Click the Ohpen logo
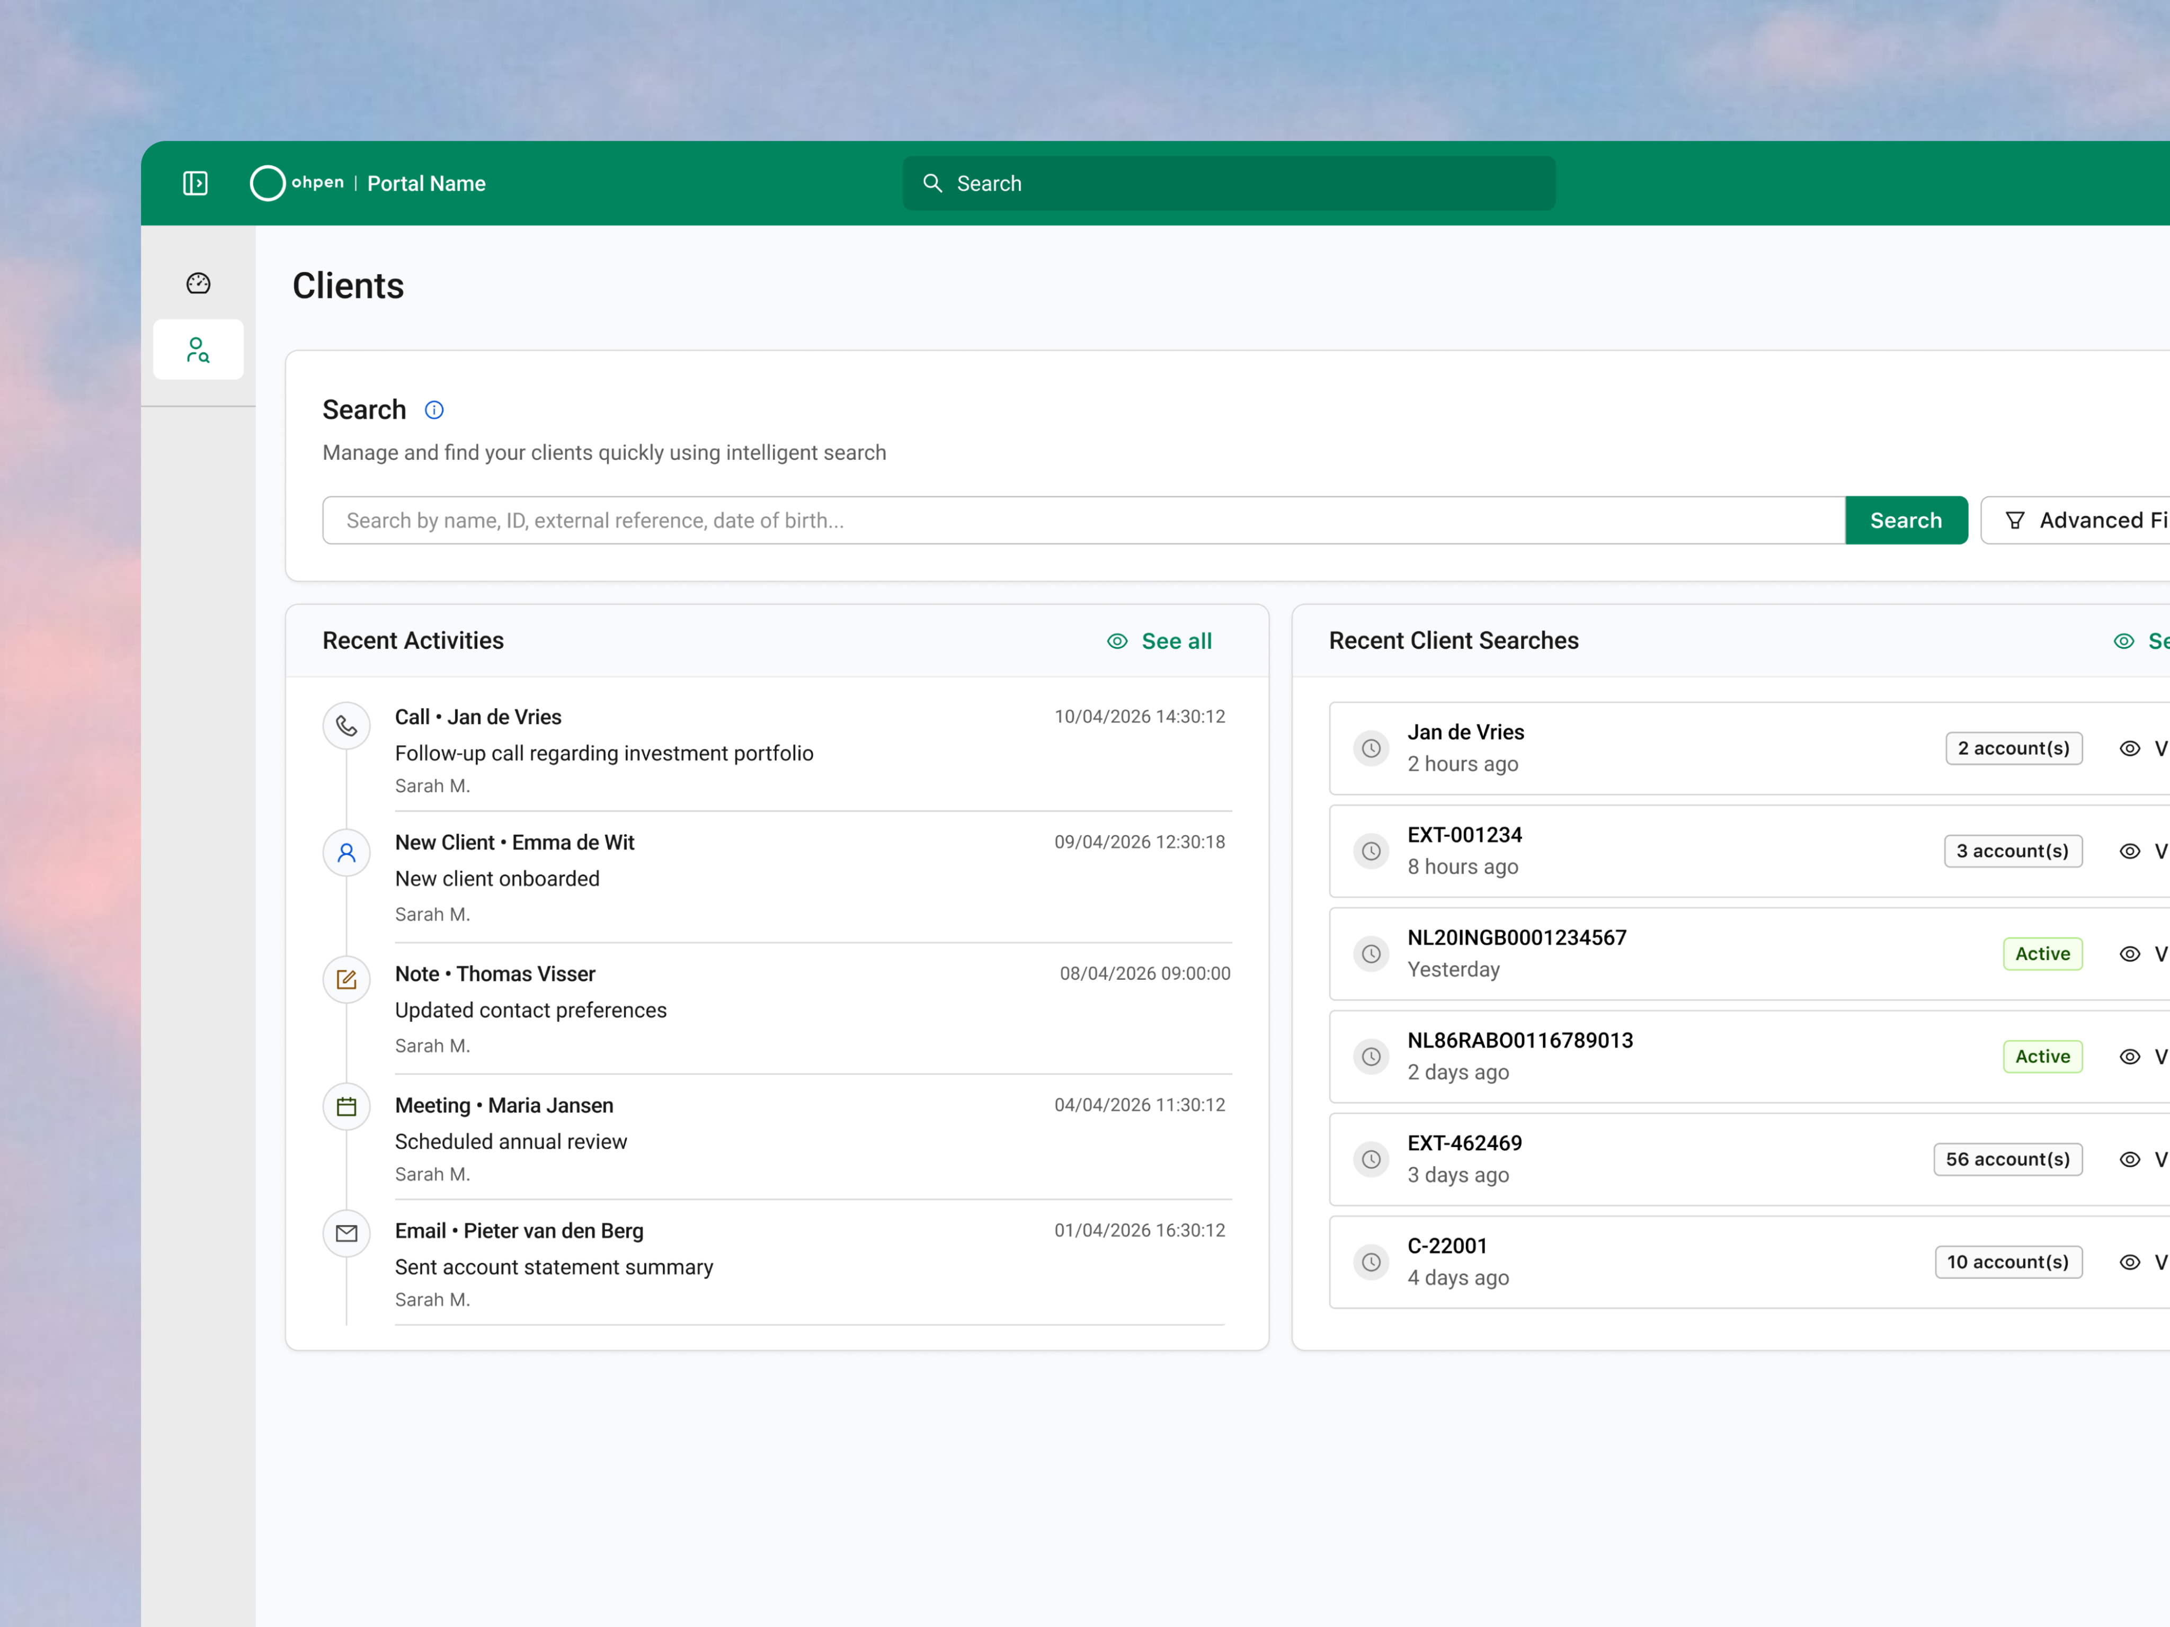The height and width of the screenshot is (1627, 2170). point(297,183)
